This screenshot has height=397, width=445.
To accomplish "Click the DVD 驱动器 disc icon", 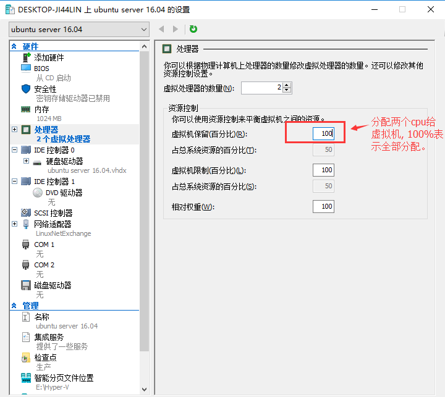I will [38, 193].
